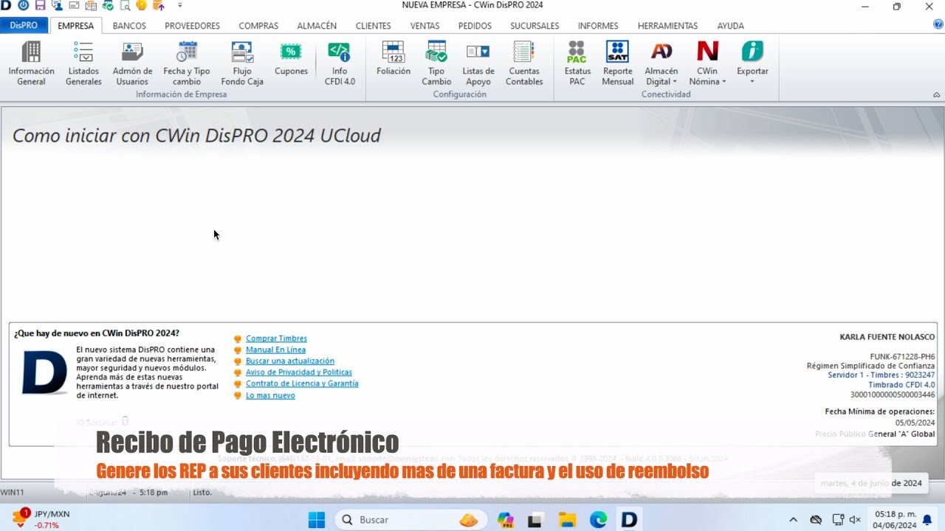Click the Listo status bar text
The width and height of the screenshot is (945, 531).
(202, 492)
